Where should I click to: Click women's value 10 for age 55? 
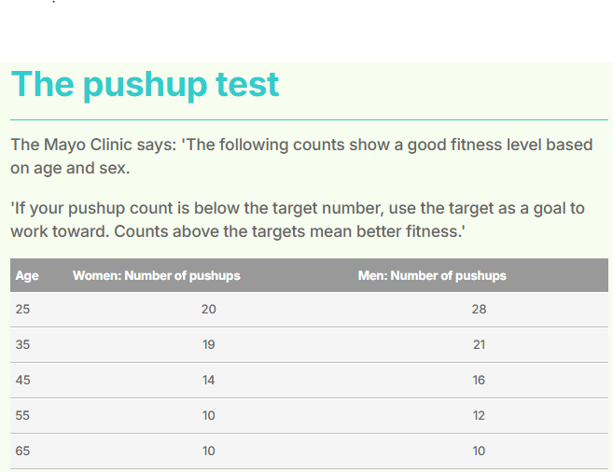click(x=209, y=415)
